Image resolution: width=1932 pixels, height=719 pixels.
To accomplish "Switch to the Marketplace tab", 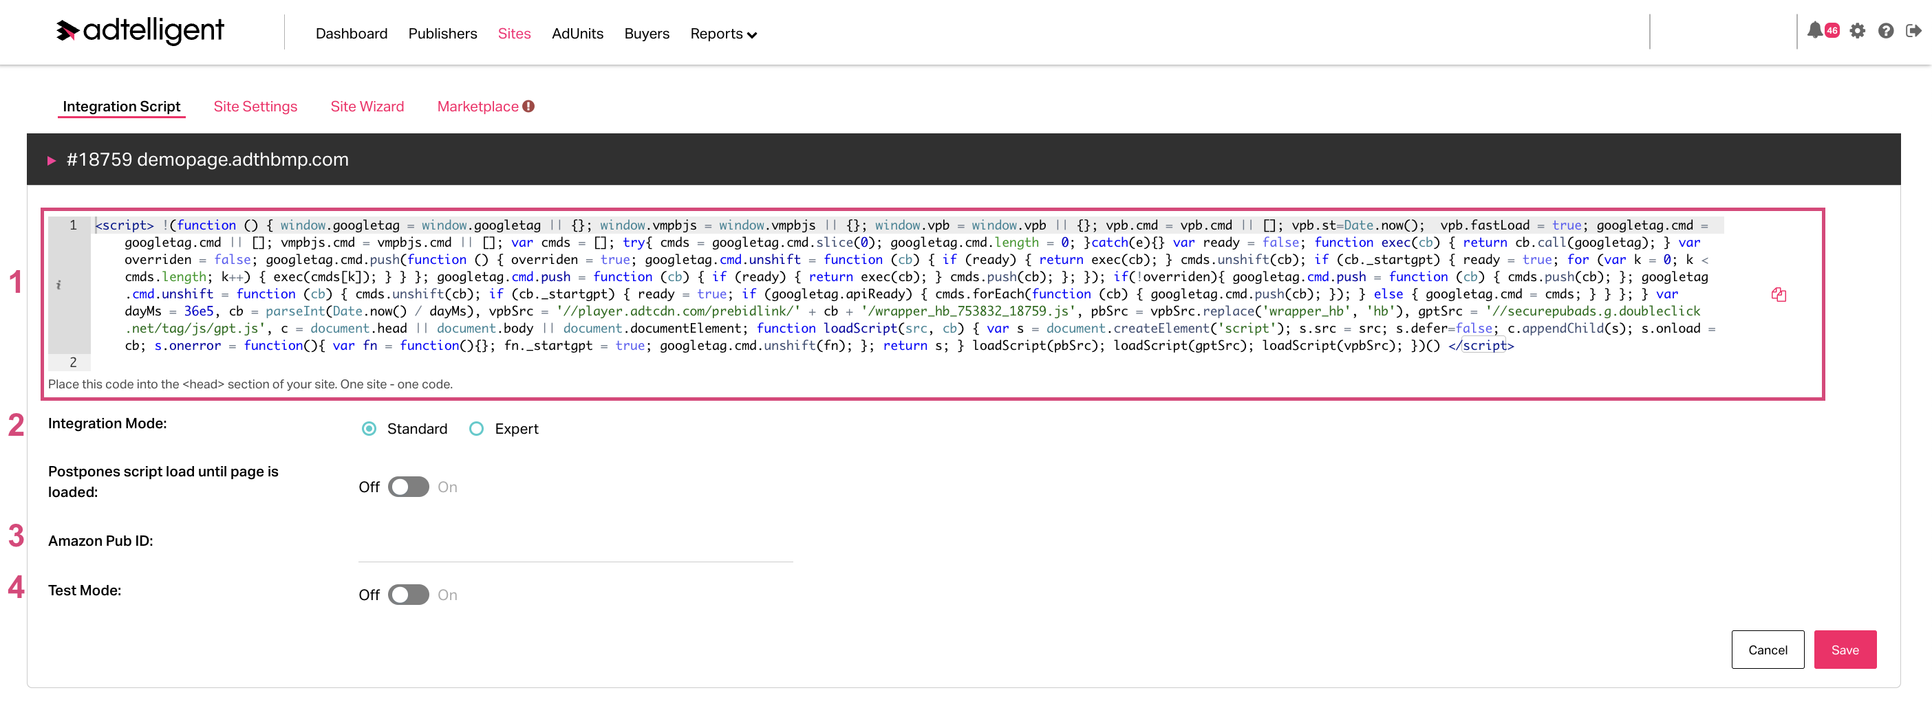I will tap(477, 107).
